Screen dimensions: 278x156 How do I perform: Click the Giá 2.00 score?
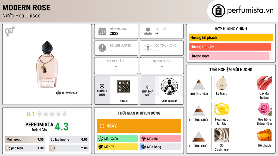click(x=69, y=148)
